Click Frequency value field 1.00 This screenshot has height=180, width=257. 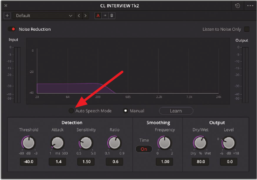click(x=165, y=162)
